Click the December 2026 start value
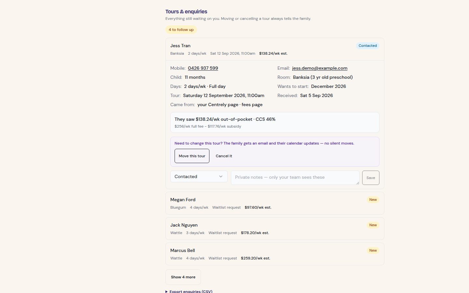Screen dimensions: 469x293 point(329,86)
